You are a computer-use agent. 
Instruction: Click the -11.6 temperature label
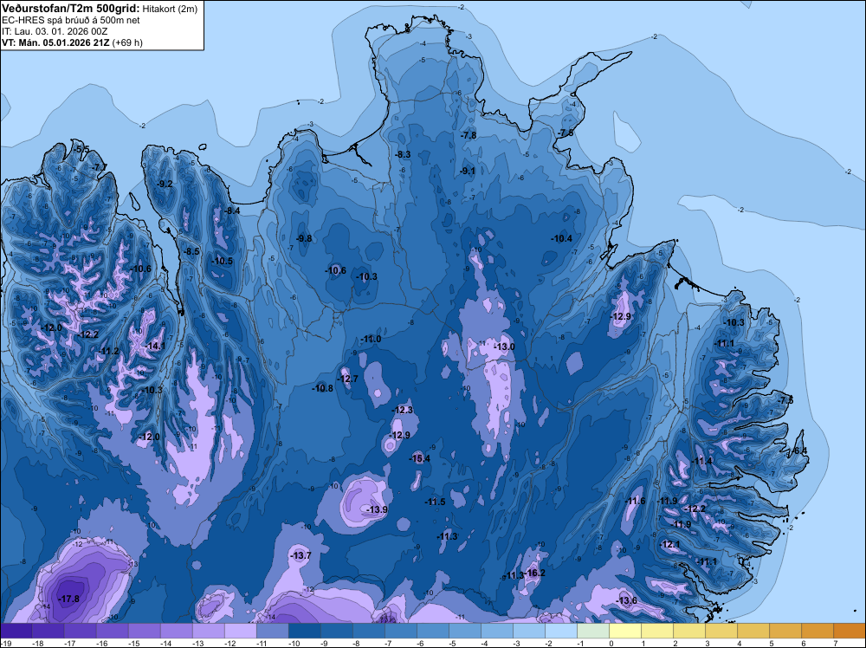[635, 501]
